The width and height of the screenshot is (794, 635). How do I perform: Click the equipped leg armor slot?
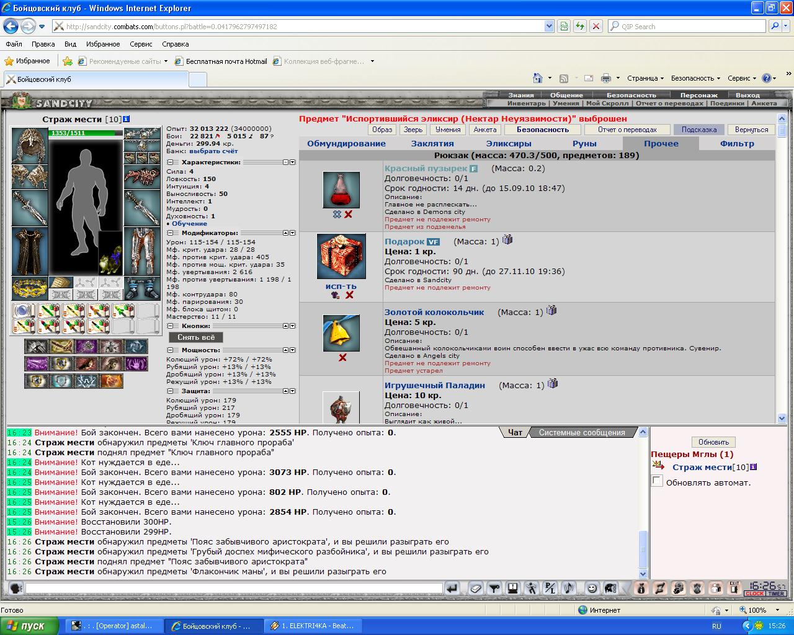142,251
